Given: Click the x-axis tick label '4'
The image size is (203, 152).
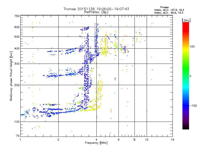Looking at the screenshot, I should [96, 140].
